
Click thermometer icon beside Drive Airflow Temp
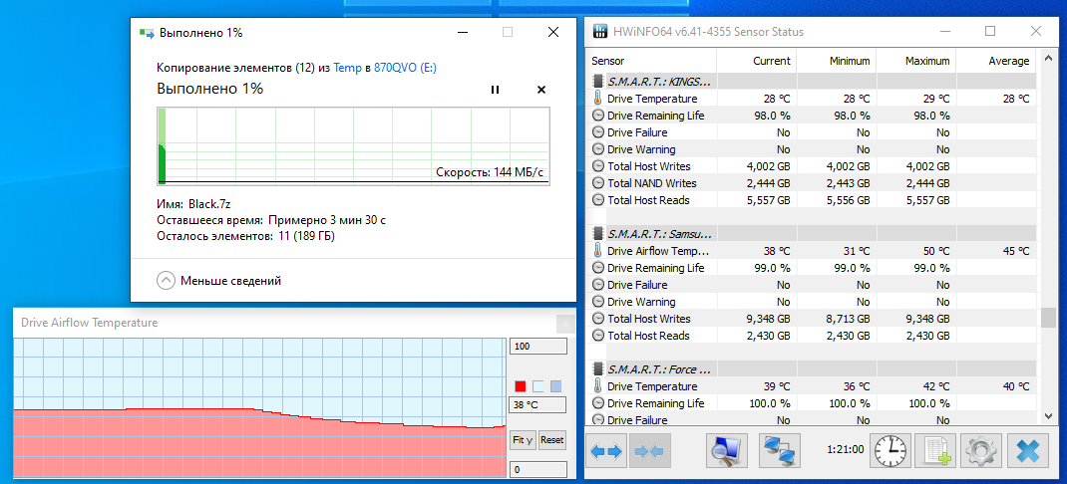[x=598, y=251]
